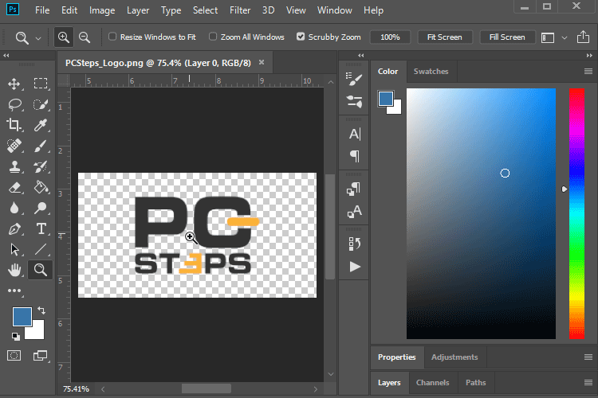Open the Paragraph panel icon
598x398 pixels.
tap(354, 156)
